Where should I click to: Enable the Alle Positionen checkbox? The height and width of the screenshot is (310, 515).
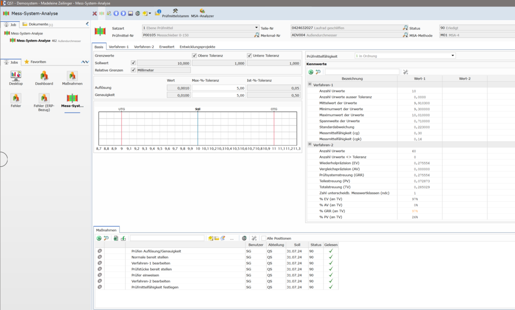pos(264,238)
